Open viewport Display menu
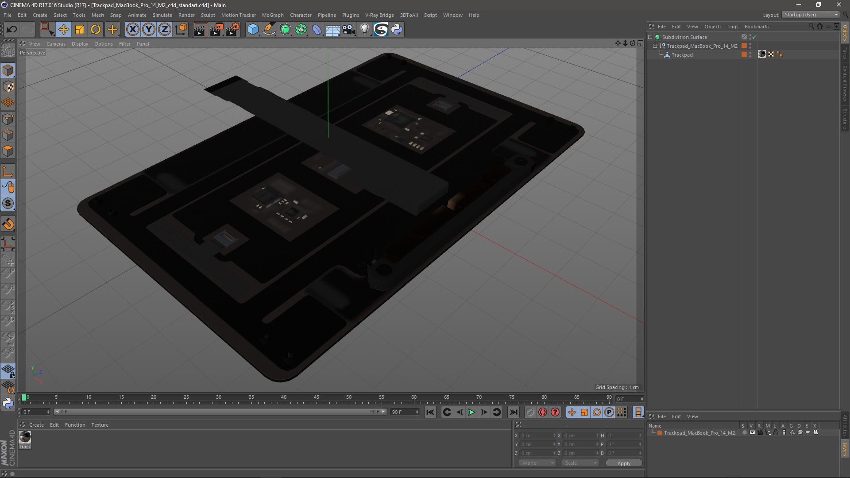The width and height of the screenshot is (850, 478). [80, 44]
